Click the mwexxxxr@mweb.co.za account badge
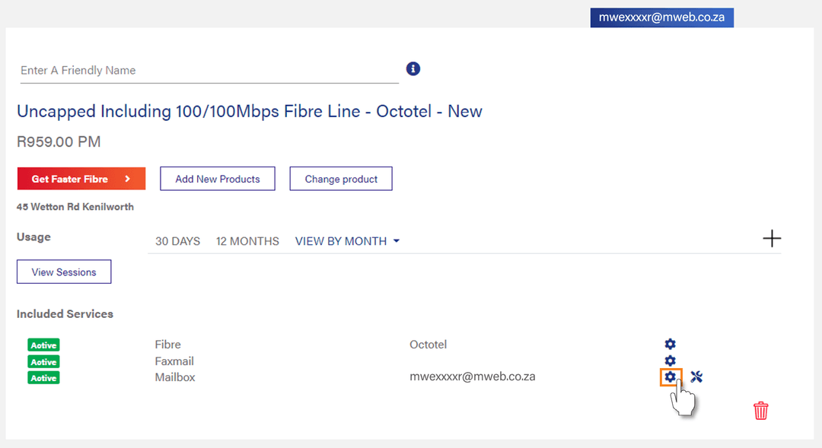The width and height of the screenshot is (822, 448). click(661, 17)
